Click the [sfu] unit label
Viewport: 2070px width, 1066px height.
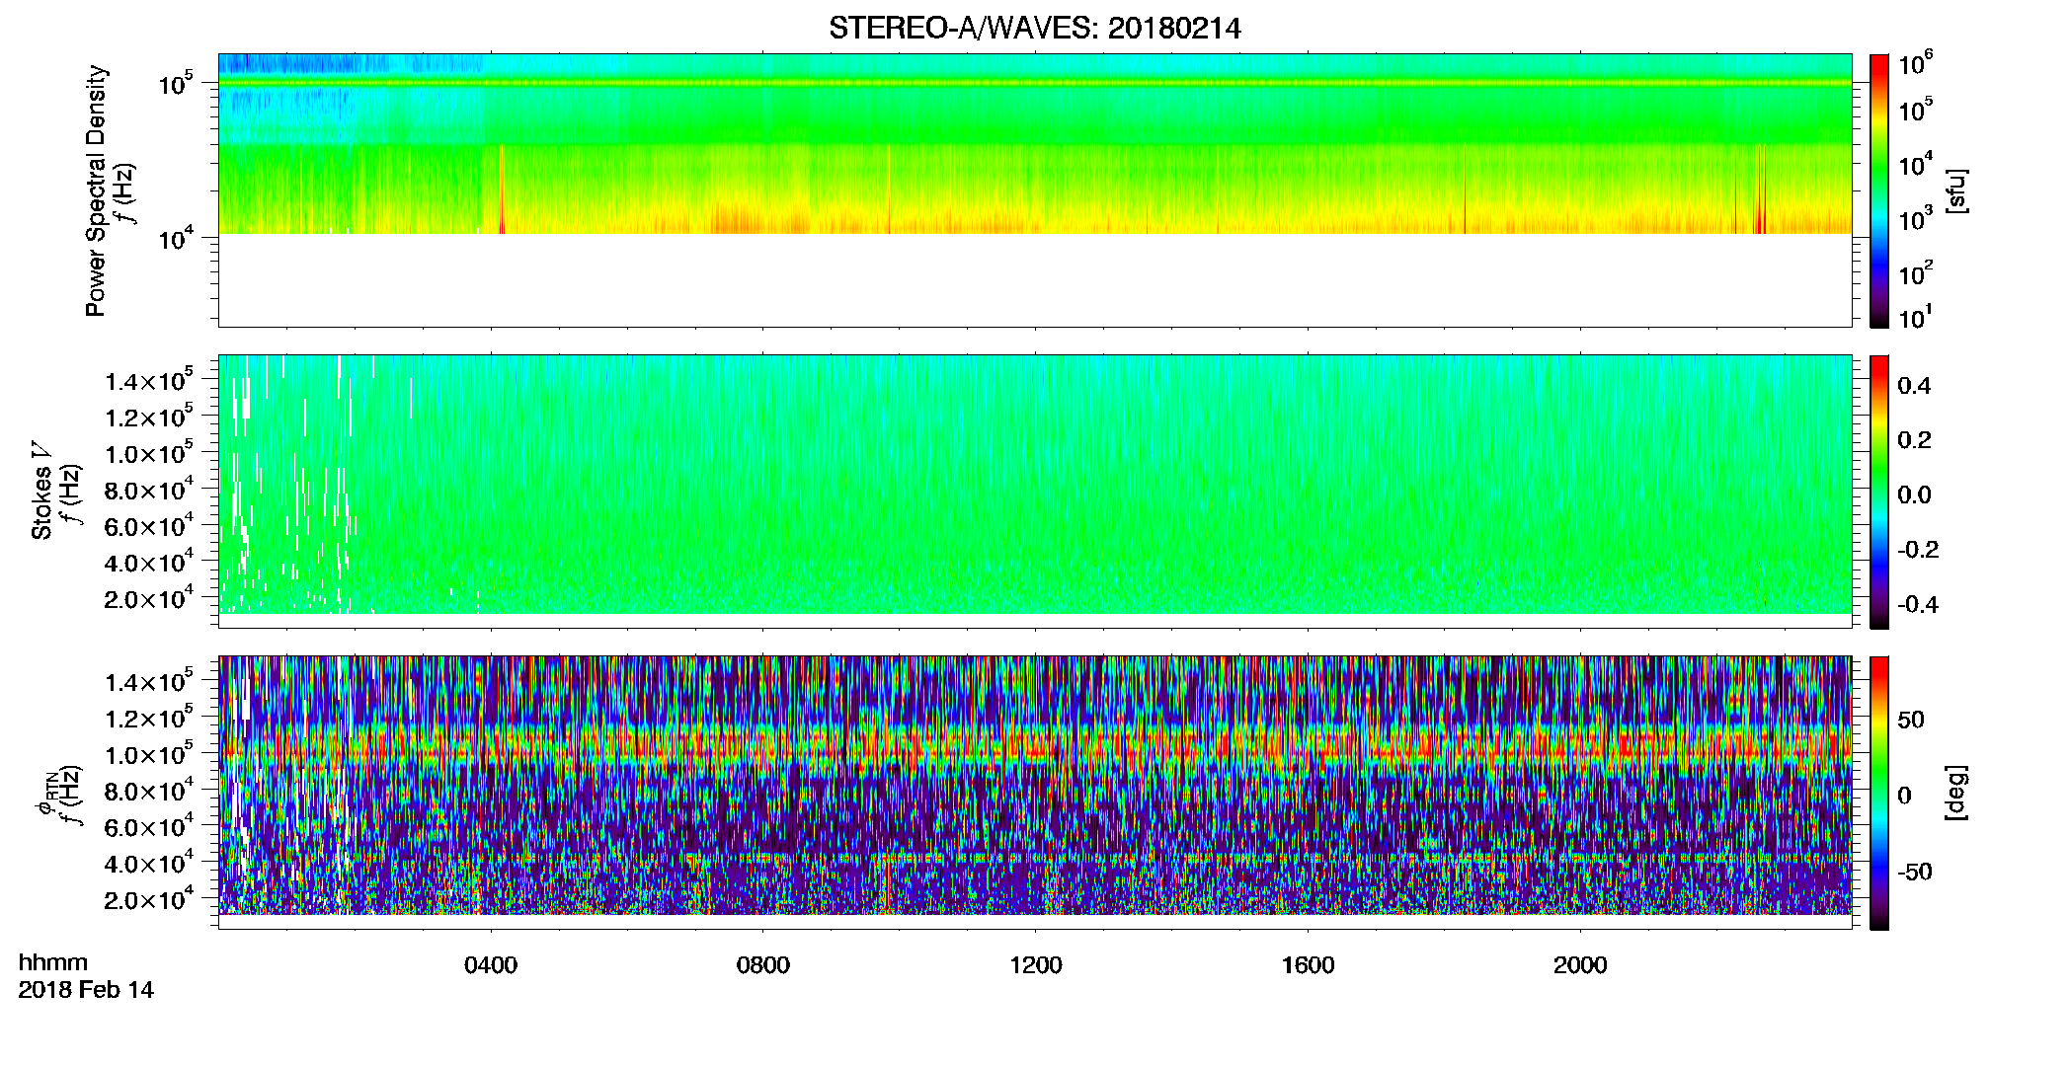click(x=1956, y=190)
